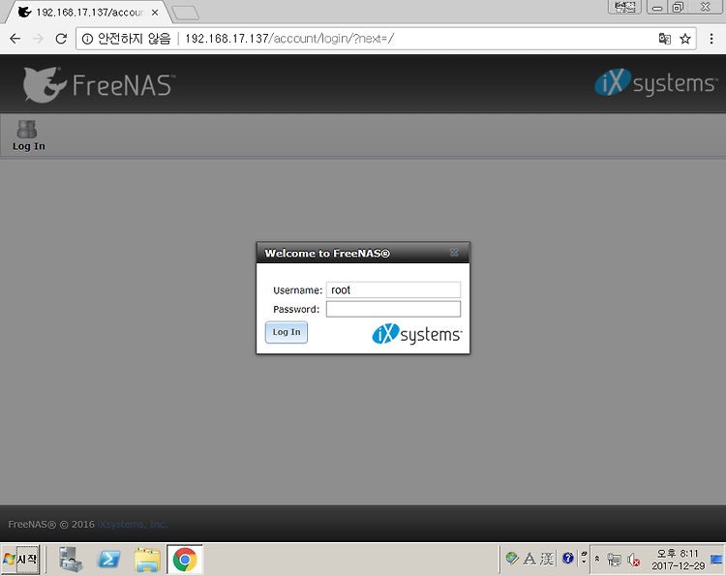The width and height of the screenshot is (726, 576).
Task: Click the not-secure site info icon
Action: [87, 39]
